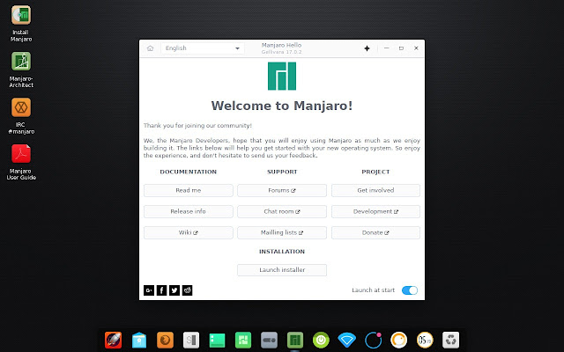Open the Forums external link
This screenshot has height=352, width=564.
pyautogui.click(x=282, y=190)
